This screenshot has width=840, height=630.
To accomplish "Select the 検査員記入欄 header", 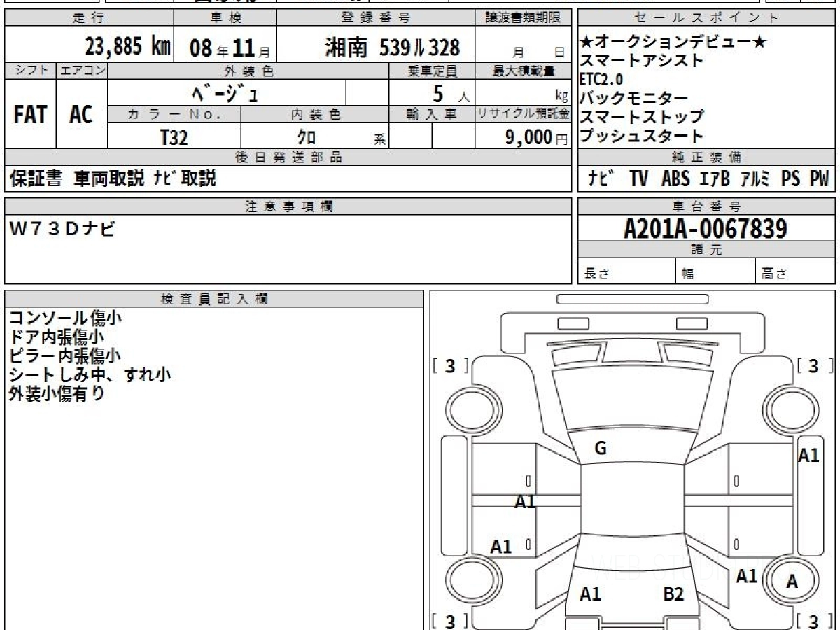I will (214, 299).
